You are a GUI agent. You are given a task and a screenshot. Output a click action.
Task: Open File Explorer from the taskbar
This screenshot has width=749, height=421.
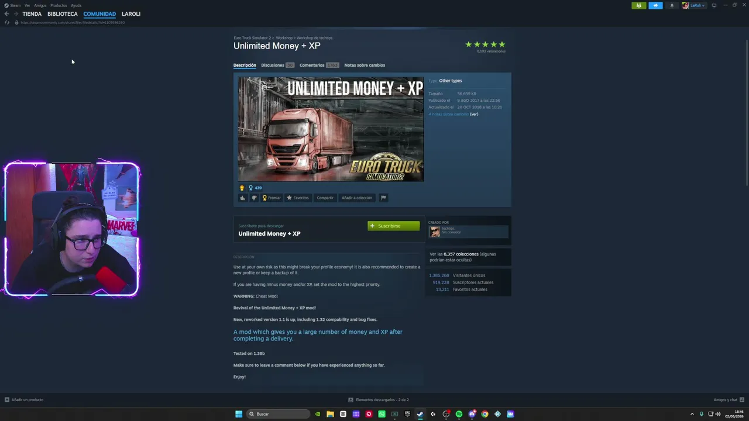(x=330, y=414)
